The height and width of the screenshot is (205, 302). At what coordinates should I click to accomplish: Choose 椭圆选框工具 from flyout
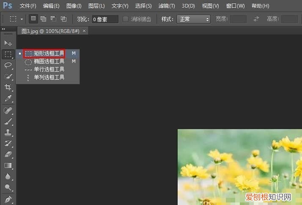pos(48,62)
